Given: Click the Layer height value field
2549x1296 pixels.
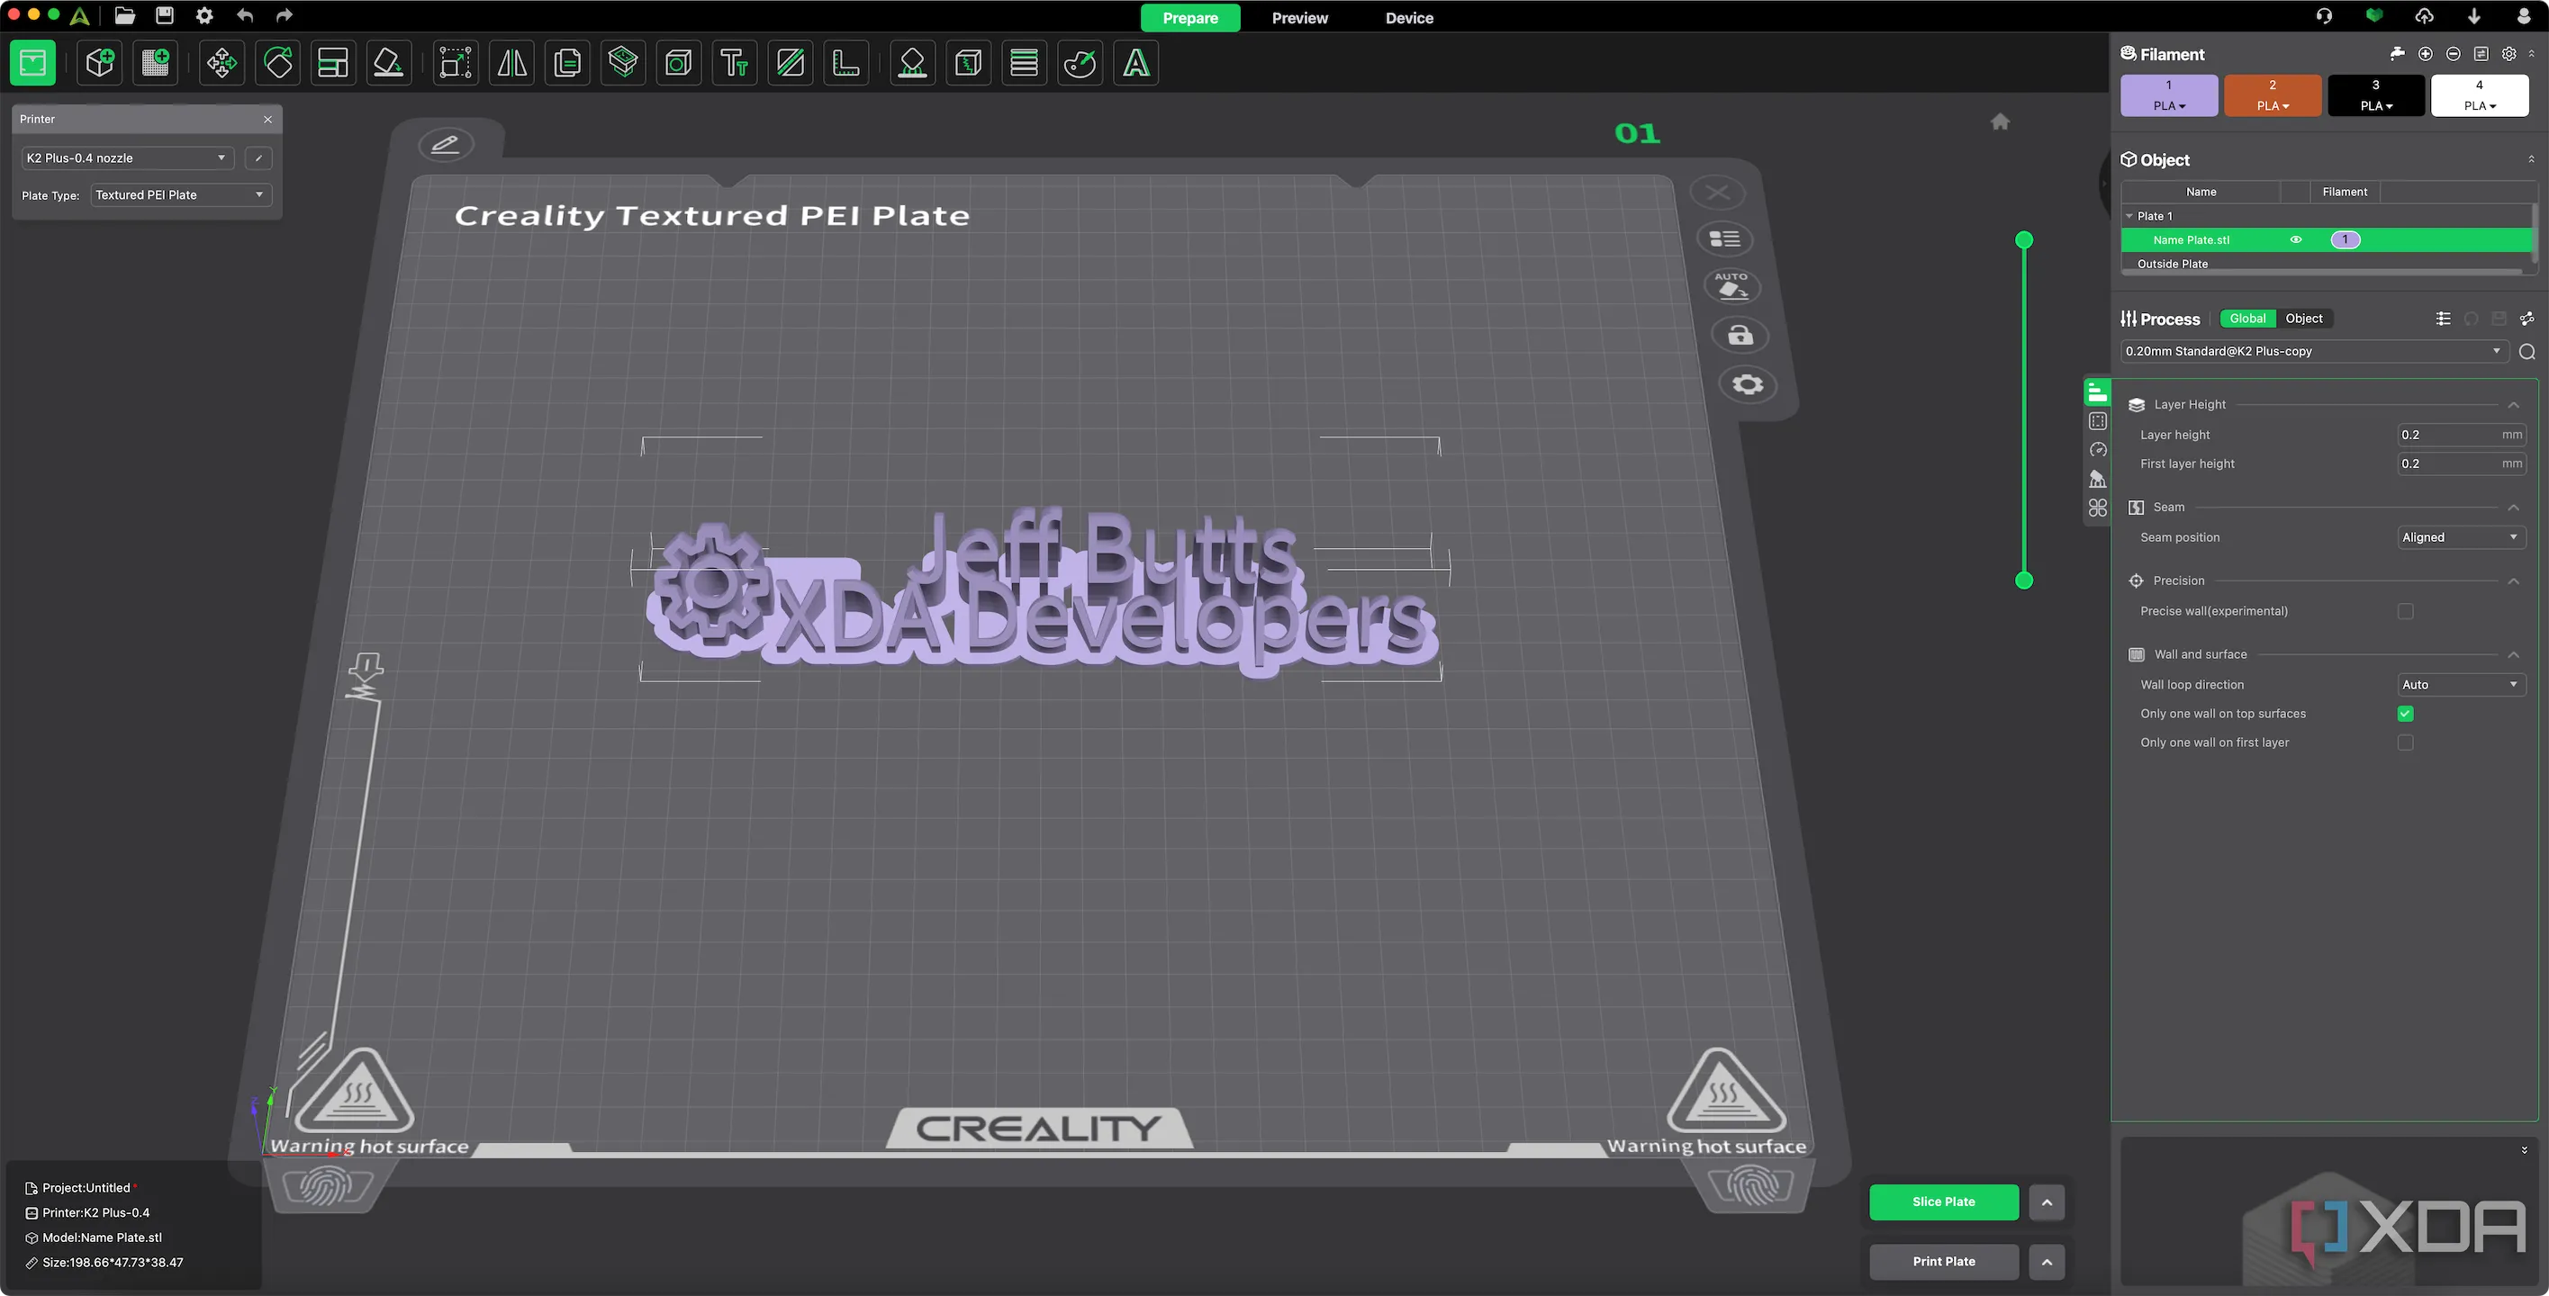Looking at the screenshot, I should pos(2460,436).
